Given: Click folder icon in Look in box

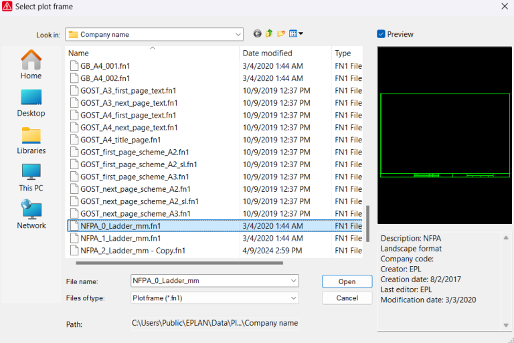Looking at the screenshot, I should click(x=73, y=34).
